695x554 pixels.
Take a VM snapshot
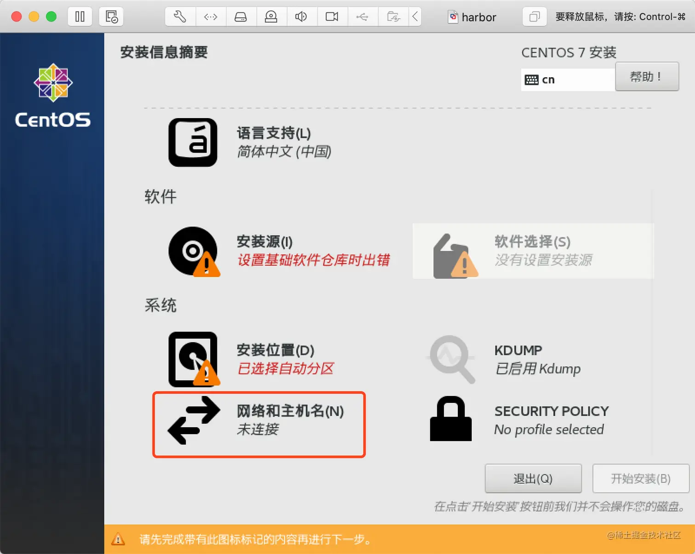[112, 17]
